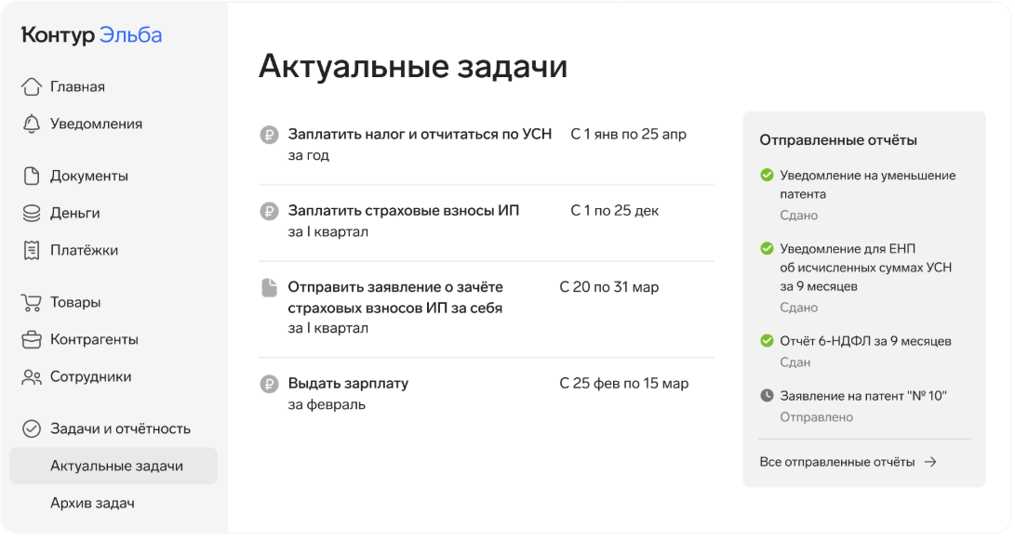Click the checkmark icon beside Задачи и отчётность
1015x539 pixels.
pyautogui.click(x=31, y=428)
